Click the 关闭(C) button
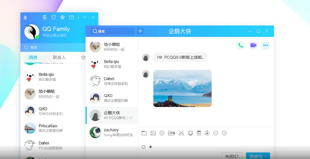This screenshot has height=159, width=310. tap(232, 156)
